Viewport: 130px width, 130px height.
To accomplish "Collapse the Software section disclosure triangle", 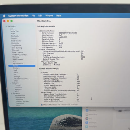I will point(12,93).
